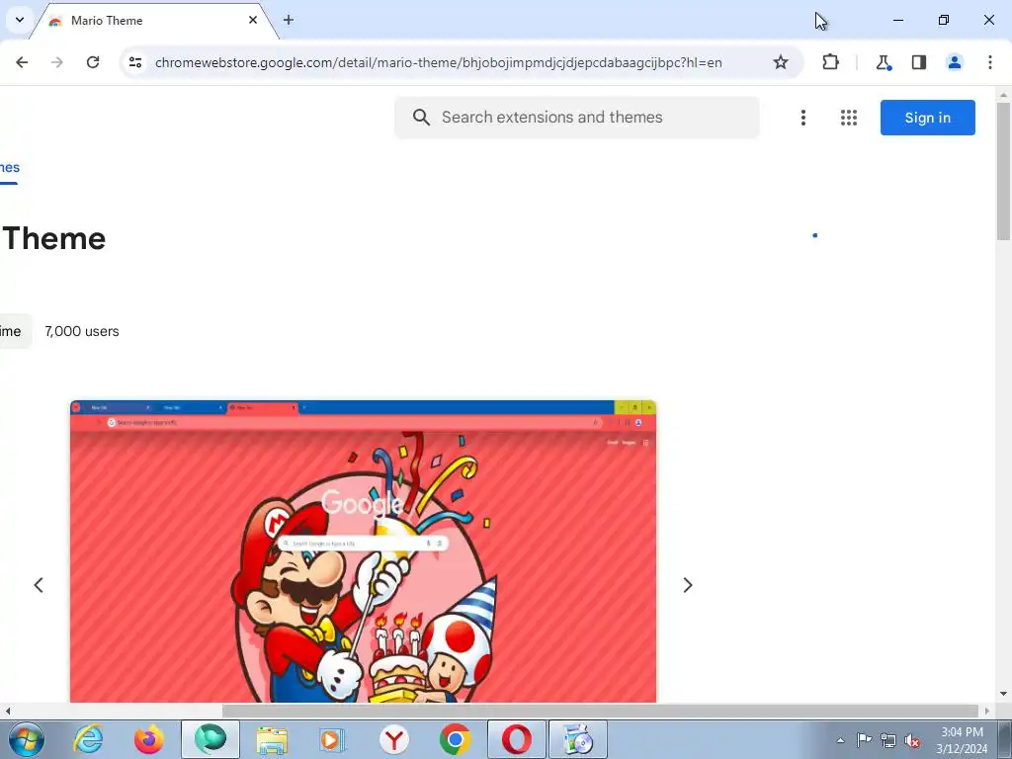Open Windows Explorer folder on the taskbar
1012x759 pixels.
coord(272,739)
